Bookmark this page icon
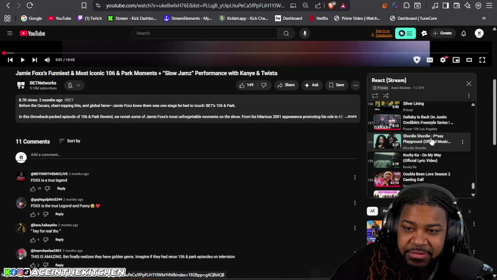 click(x=84, y=5)
